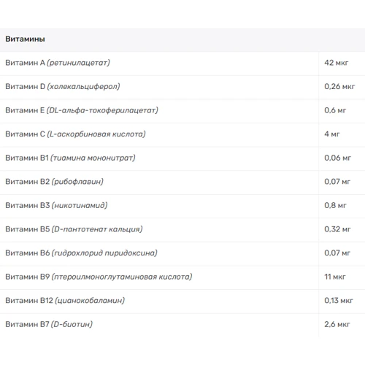Screen dimensions: 365x365
Task: Select Витамин B9 (птероилмоноглутаминовая кислота) row
Action: [x=182, y=277]
